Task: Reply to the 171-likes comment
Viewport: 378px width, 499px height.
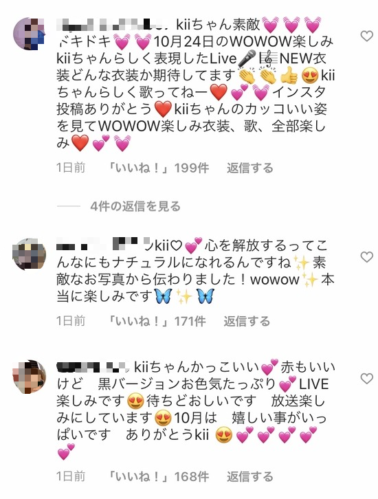Action: (247, 321)
